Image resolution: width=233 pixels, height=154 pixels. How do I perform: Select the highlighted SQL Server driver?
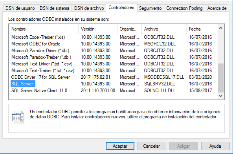pos(23,84)
